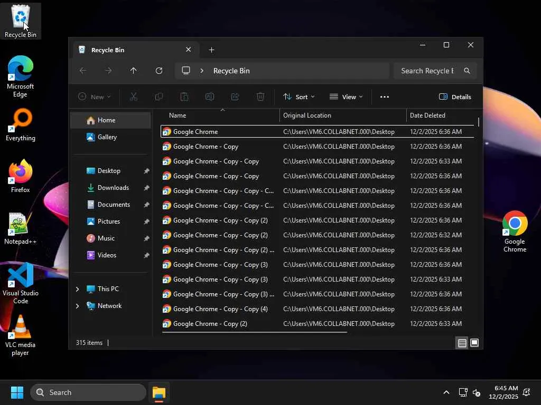
Task: Open the Windows Start menu
Action: pyautogui.click(x=17, y=392)
